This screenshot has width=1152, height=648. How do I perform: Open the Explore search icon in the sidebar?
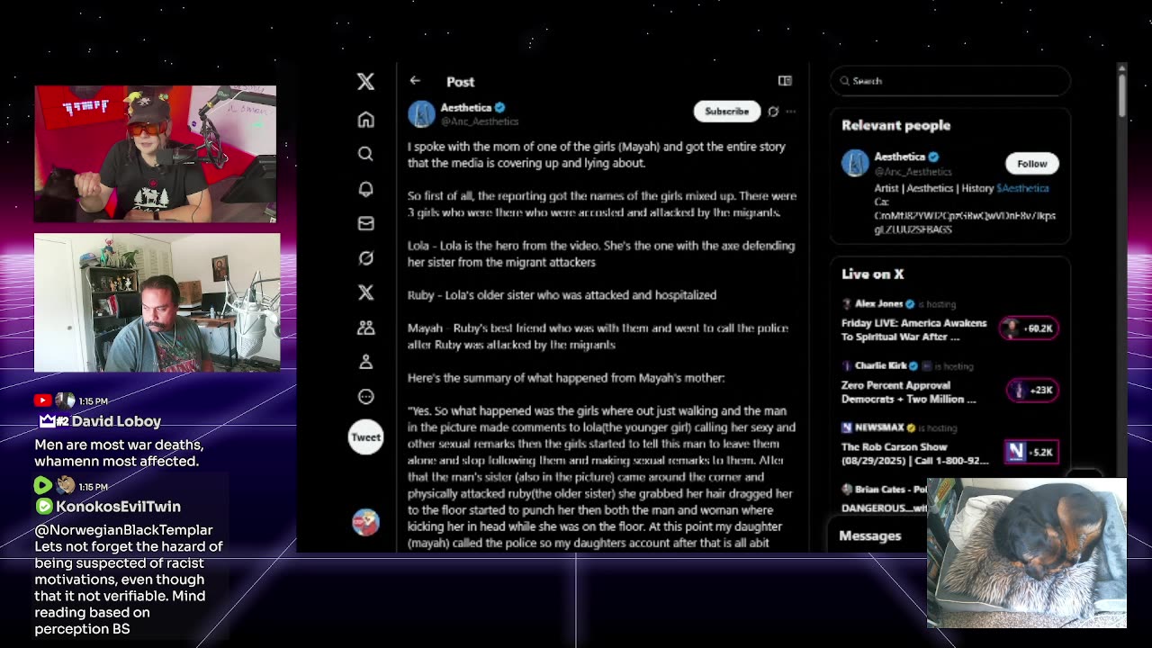(x=365, y=154)
